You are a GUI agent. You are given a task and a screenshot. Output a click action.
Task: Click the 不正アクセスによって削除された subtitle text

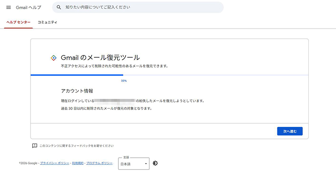114,66
